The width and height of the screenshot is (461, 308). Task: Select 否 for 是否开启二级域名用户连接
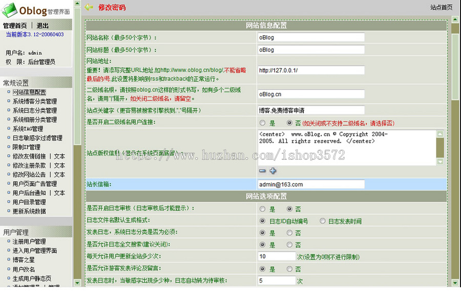click(x=289, y=123)
